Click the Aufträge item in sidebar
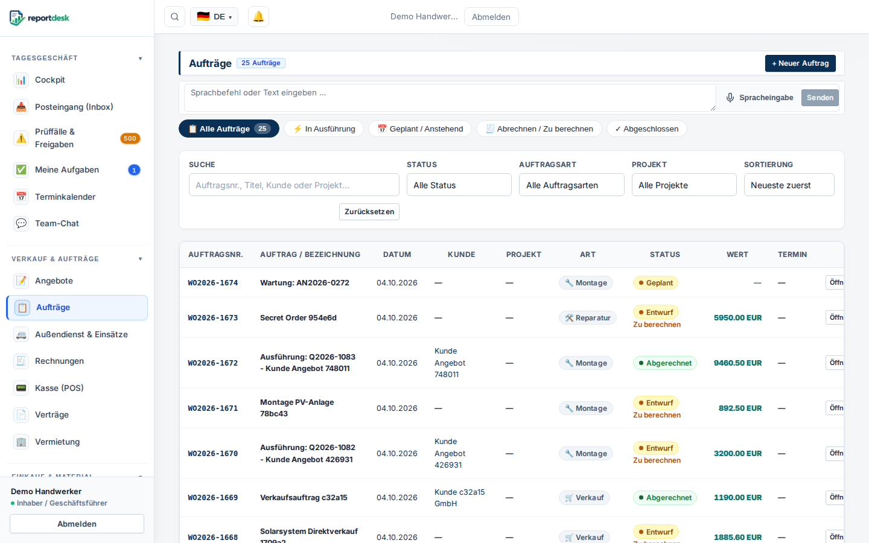 [x=77, y=308]
